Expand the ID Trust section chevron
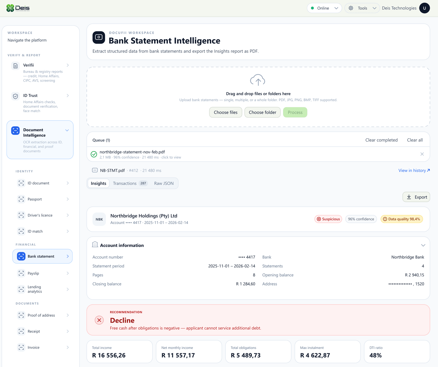The height and width of the screenshot is (367, 438). 68,95
